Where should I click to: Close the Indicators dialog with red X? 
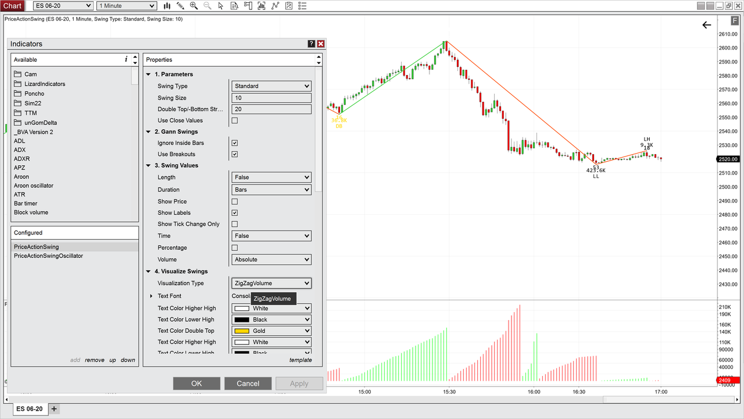tap(321, 44)
